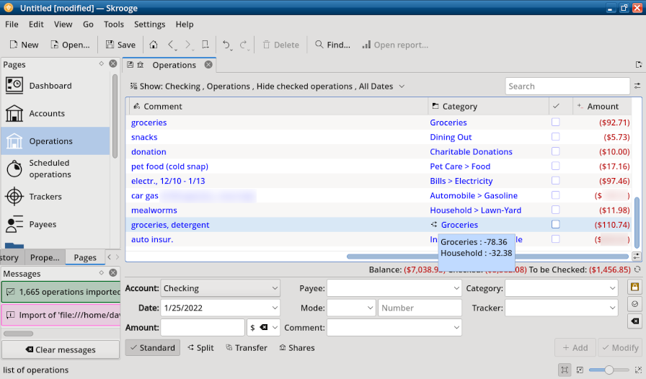Tick the checkbox for the donation row
This screenshot has width=646, height=379.
(x=555, y=151)
